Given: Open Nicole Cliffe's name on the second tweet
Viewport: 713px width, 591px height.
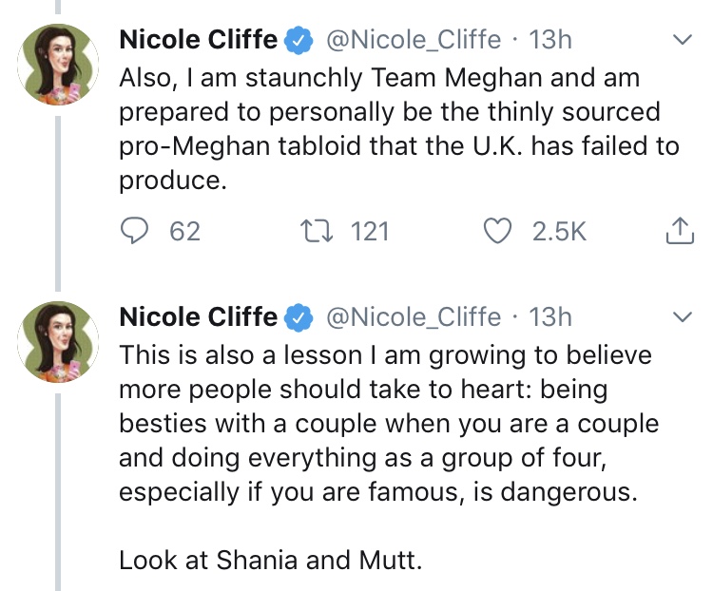Looking at the screenshot, I should (199, 316).
